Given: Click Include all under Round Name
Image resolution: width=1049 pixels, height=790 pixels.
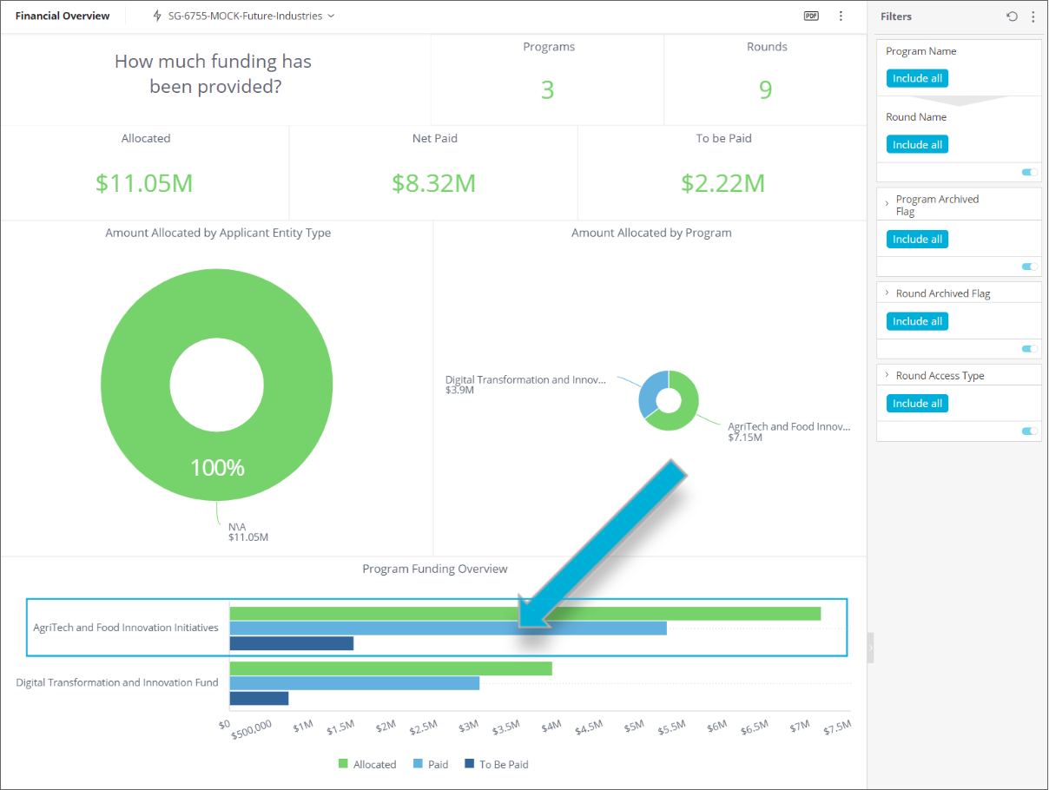Looking at the screenshot, I should pos(917,144).
